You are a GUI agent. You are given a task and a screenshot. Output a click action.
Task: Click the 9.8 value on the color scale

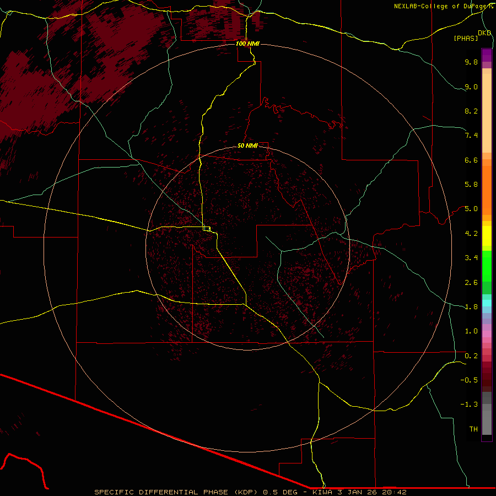471,62
